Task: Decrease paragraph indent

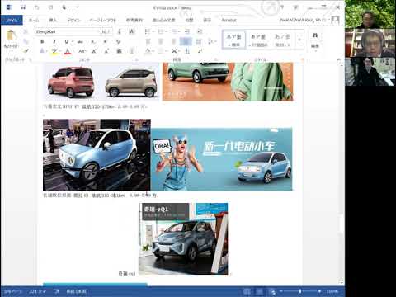Action: pos(187,31)
